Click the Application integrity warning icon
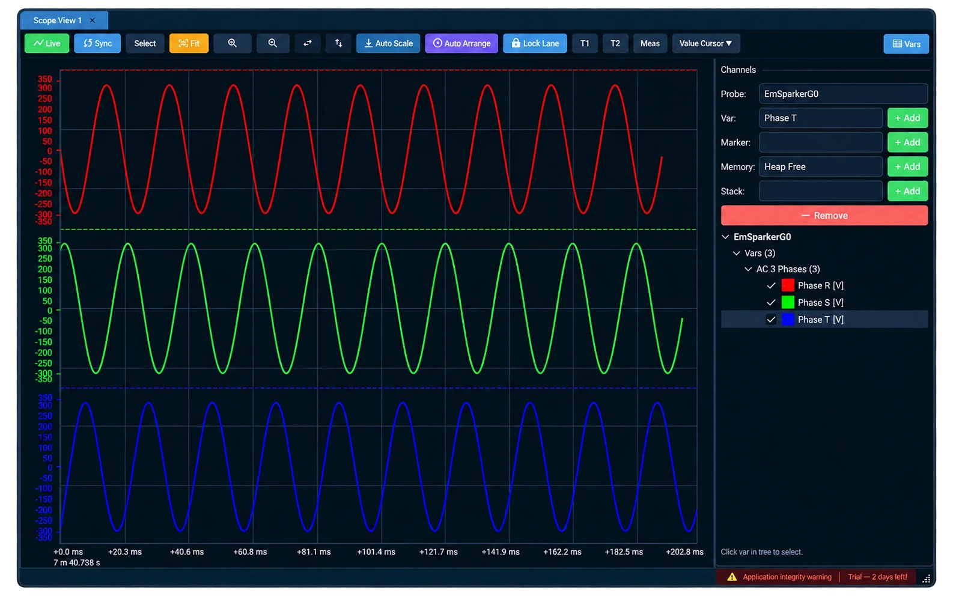 coord(732,577)
